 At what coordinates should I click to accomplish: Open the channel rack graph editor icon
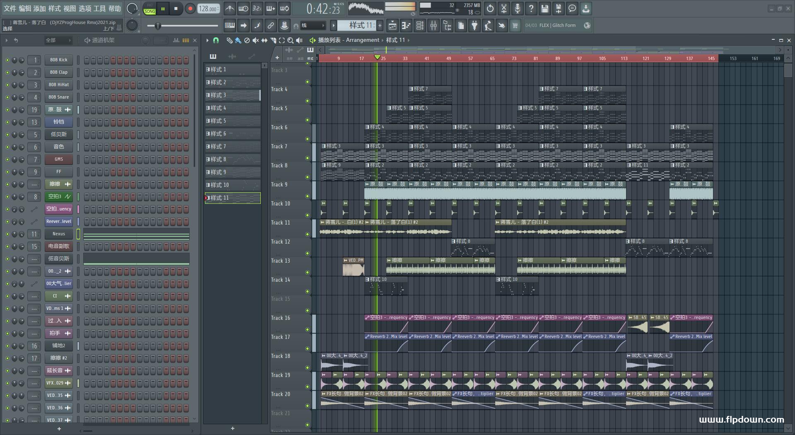point(176,40)
